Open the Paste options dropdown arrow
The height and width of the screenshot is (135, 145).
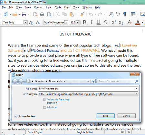tap(76, 14)
